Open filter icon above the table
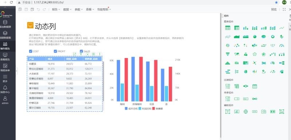The width and height of the screenshot is (291, 140). coord(81,54)
